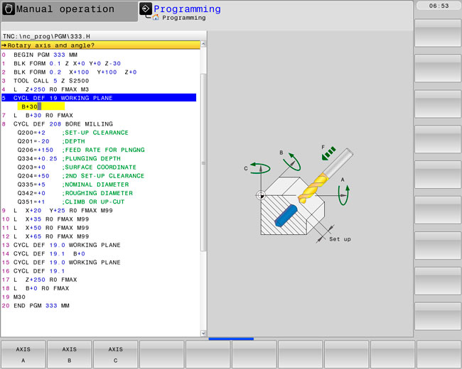Viewport: 462px width, 369px height.
Task: Click the file path TNC:\nc_prog\PGM\333.H
Action: [x=46, y=36]
